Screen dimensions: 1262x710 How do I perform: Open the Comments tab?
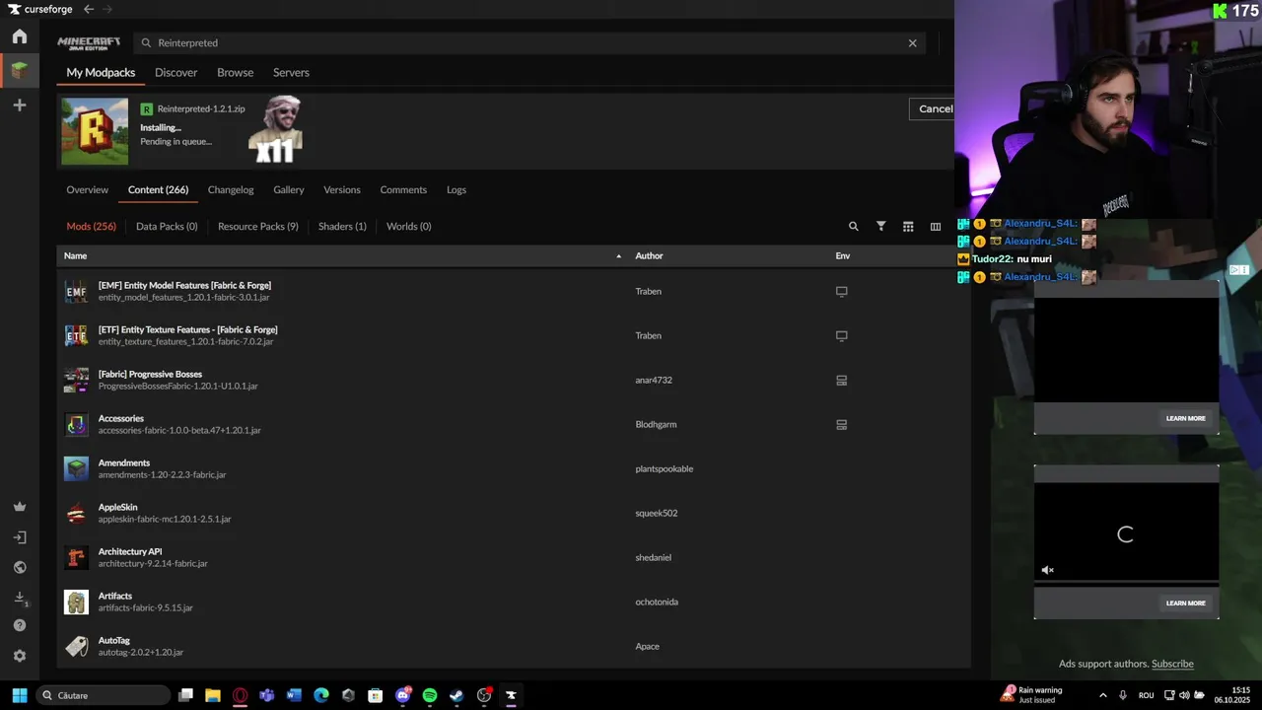403,190
